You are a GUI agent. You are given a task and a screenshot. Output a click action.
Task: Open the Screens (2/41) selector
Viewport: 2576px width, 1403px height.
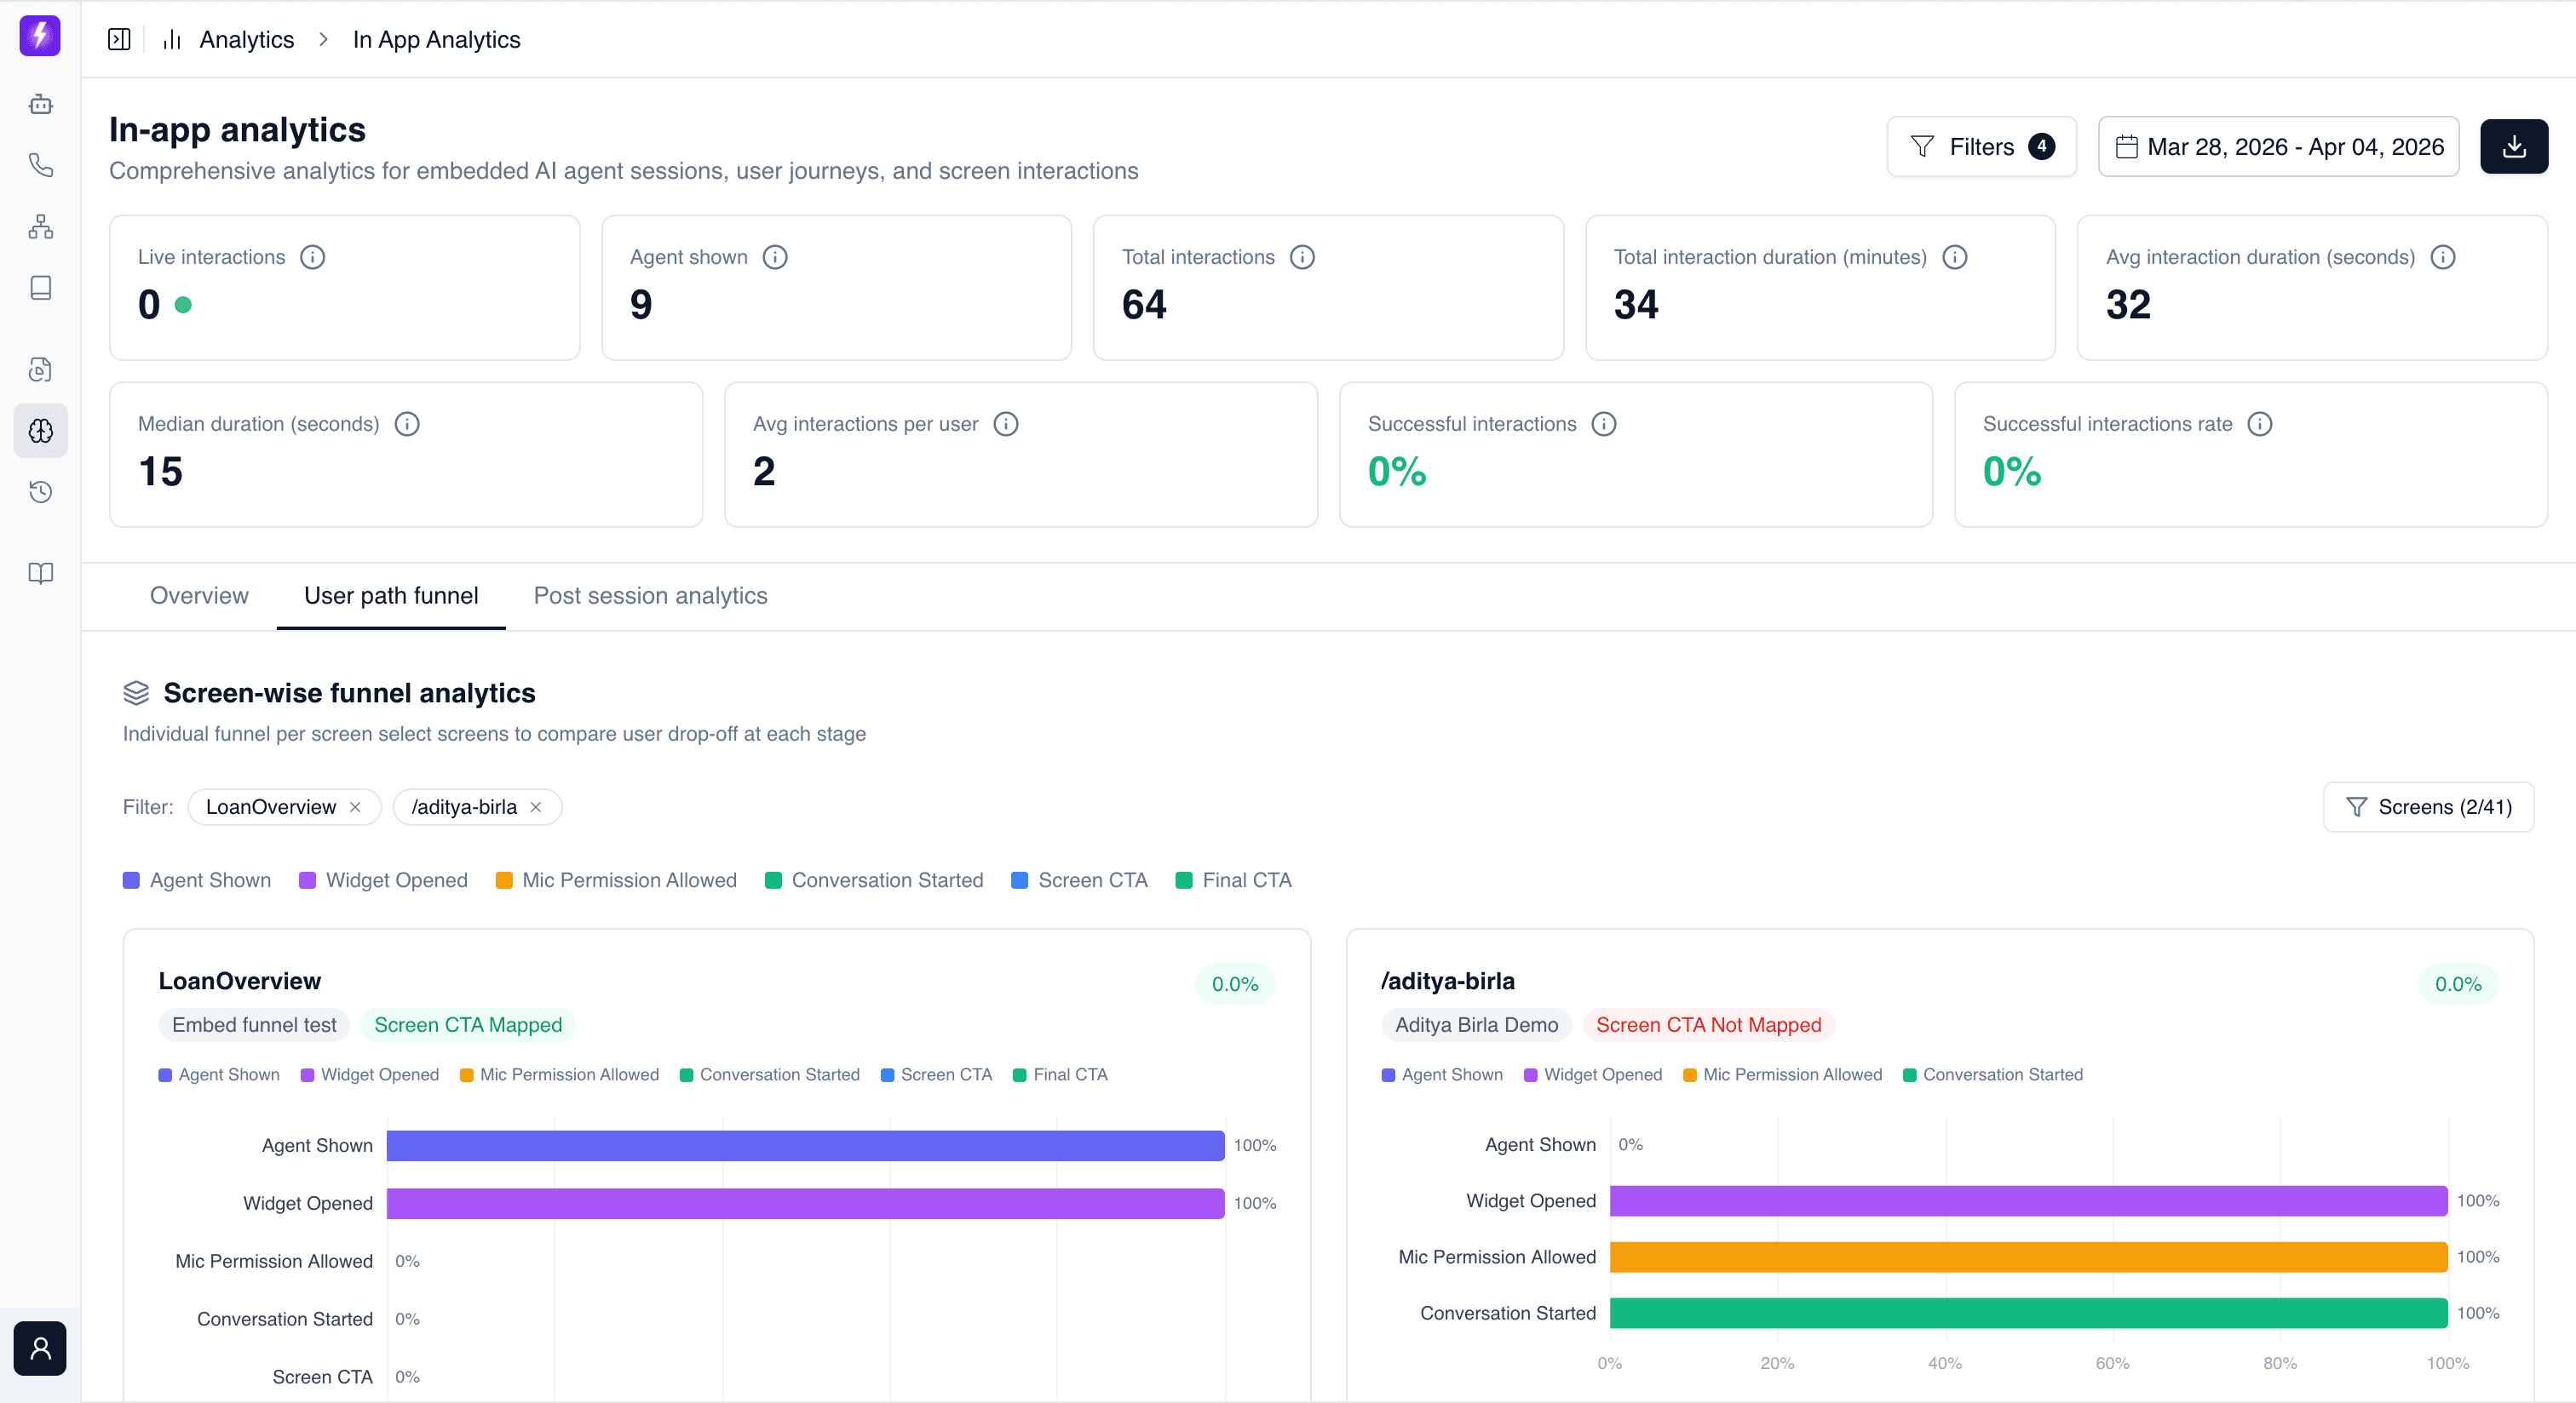pyautogui.click(x=2428, y=806)
